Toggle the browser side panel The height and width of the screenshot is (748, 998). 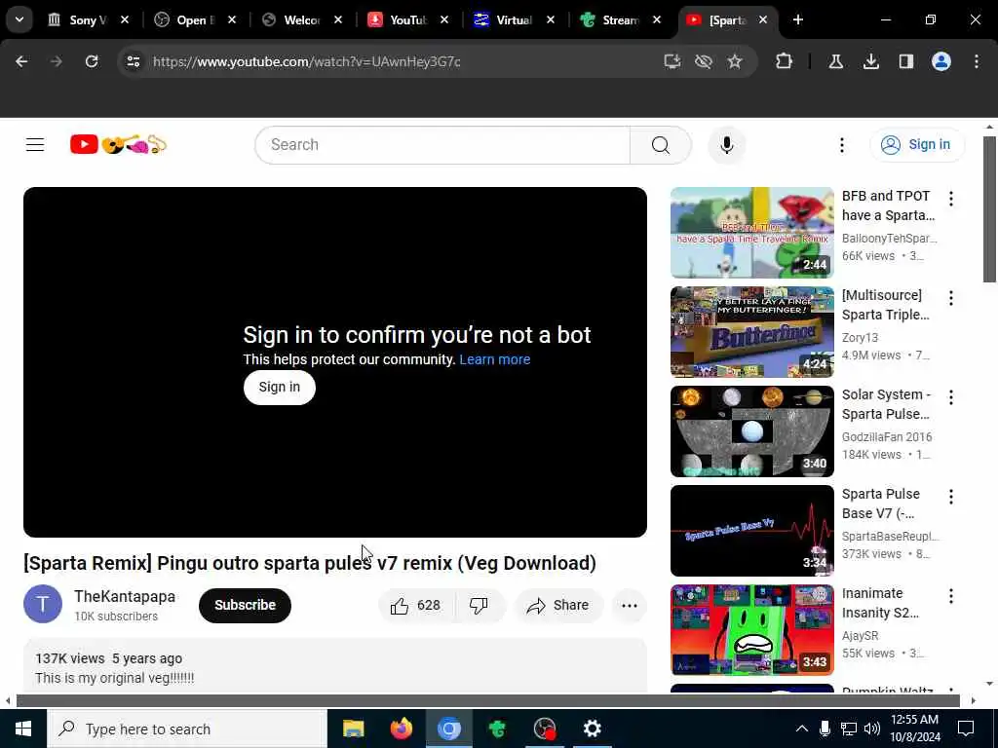[x=906, y=61]
